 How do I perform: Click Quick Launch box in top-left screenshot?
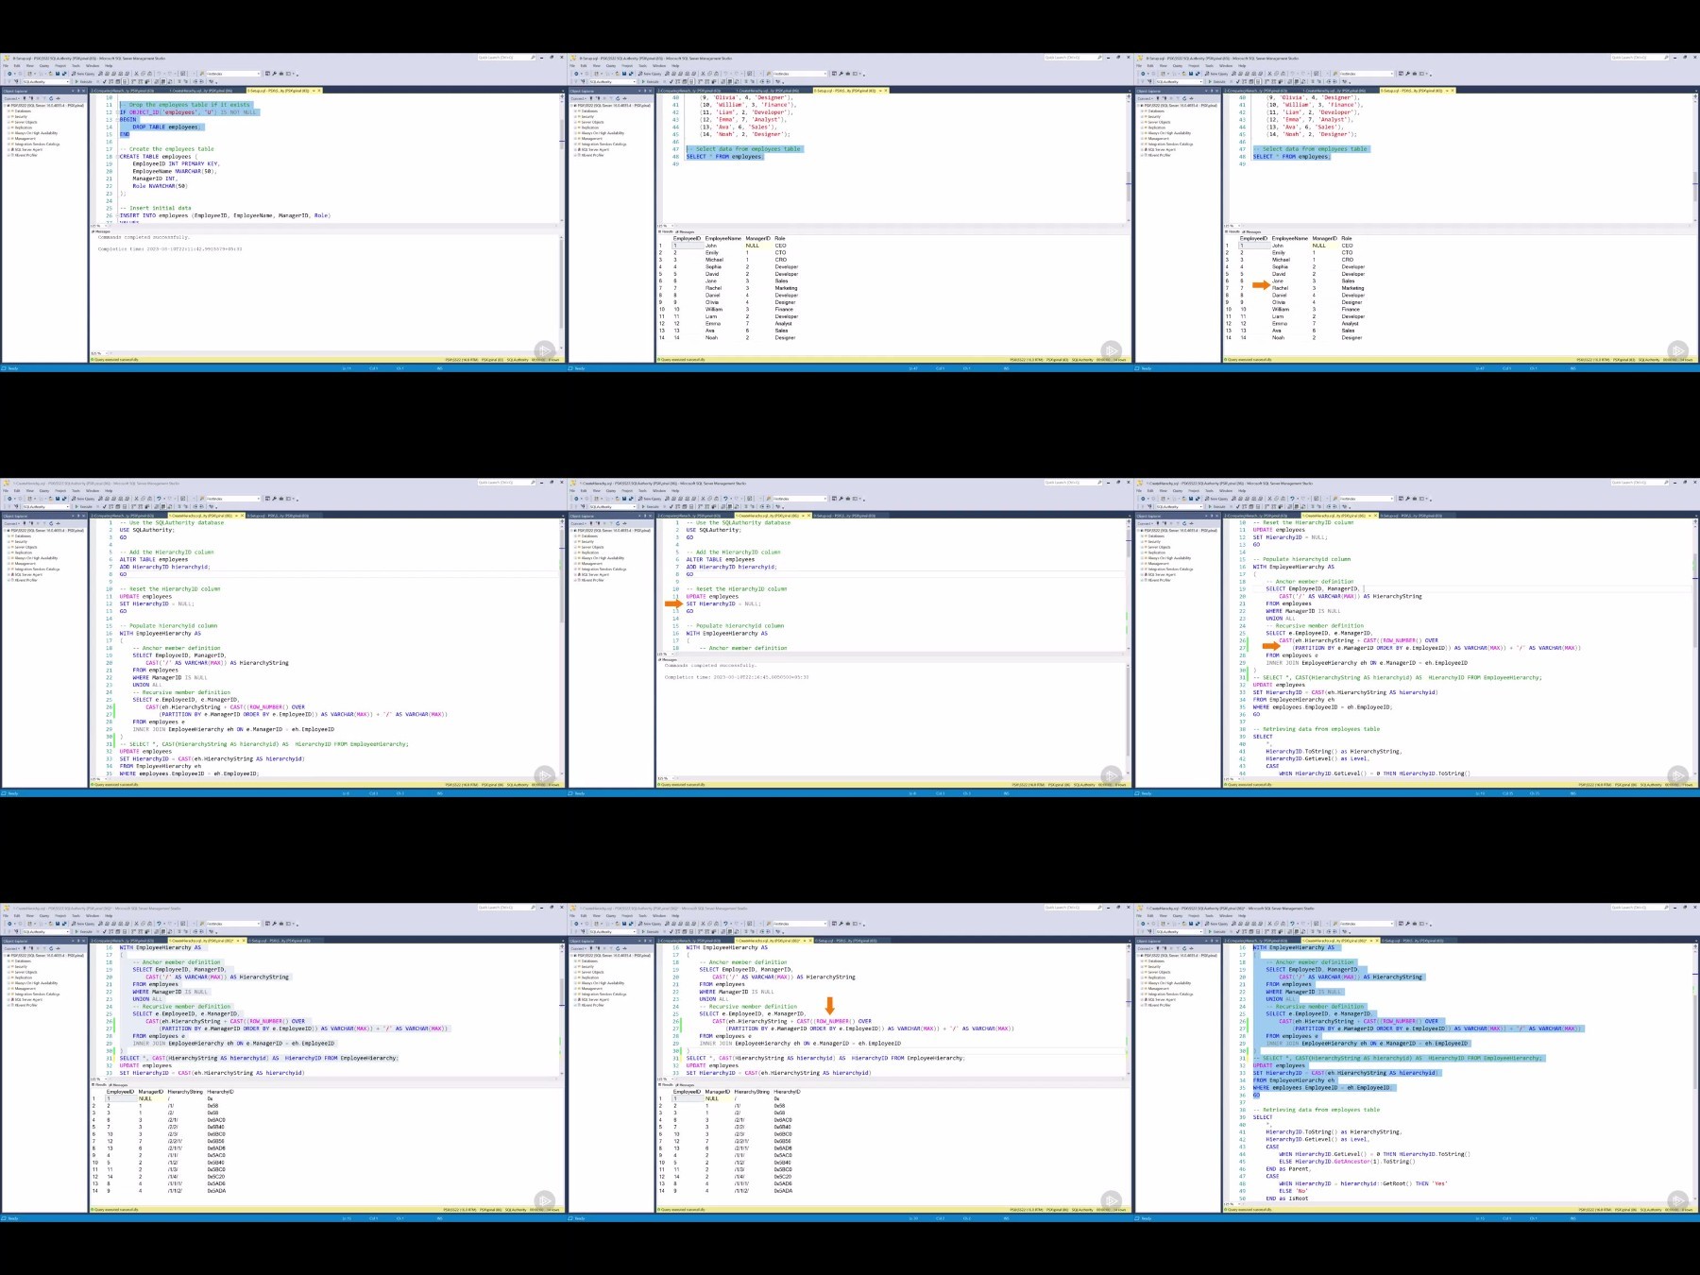[x=507, y=58]
